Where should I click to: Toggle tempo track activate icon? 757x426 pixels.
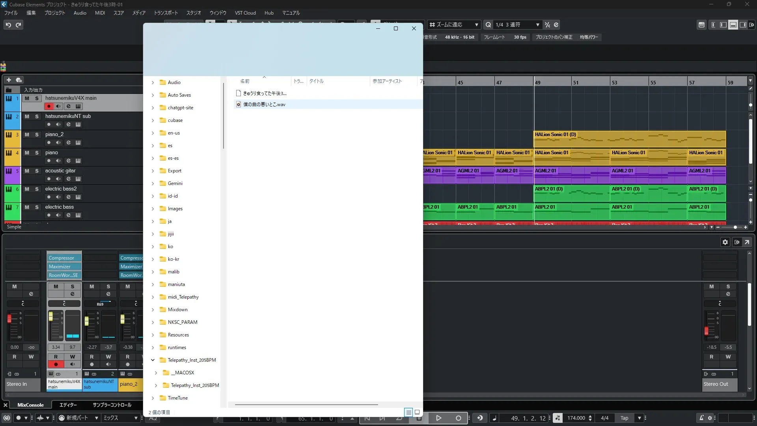point(557,418)
